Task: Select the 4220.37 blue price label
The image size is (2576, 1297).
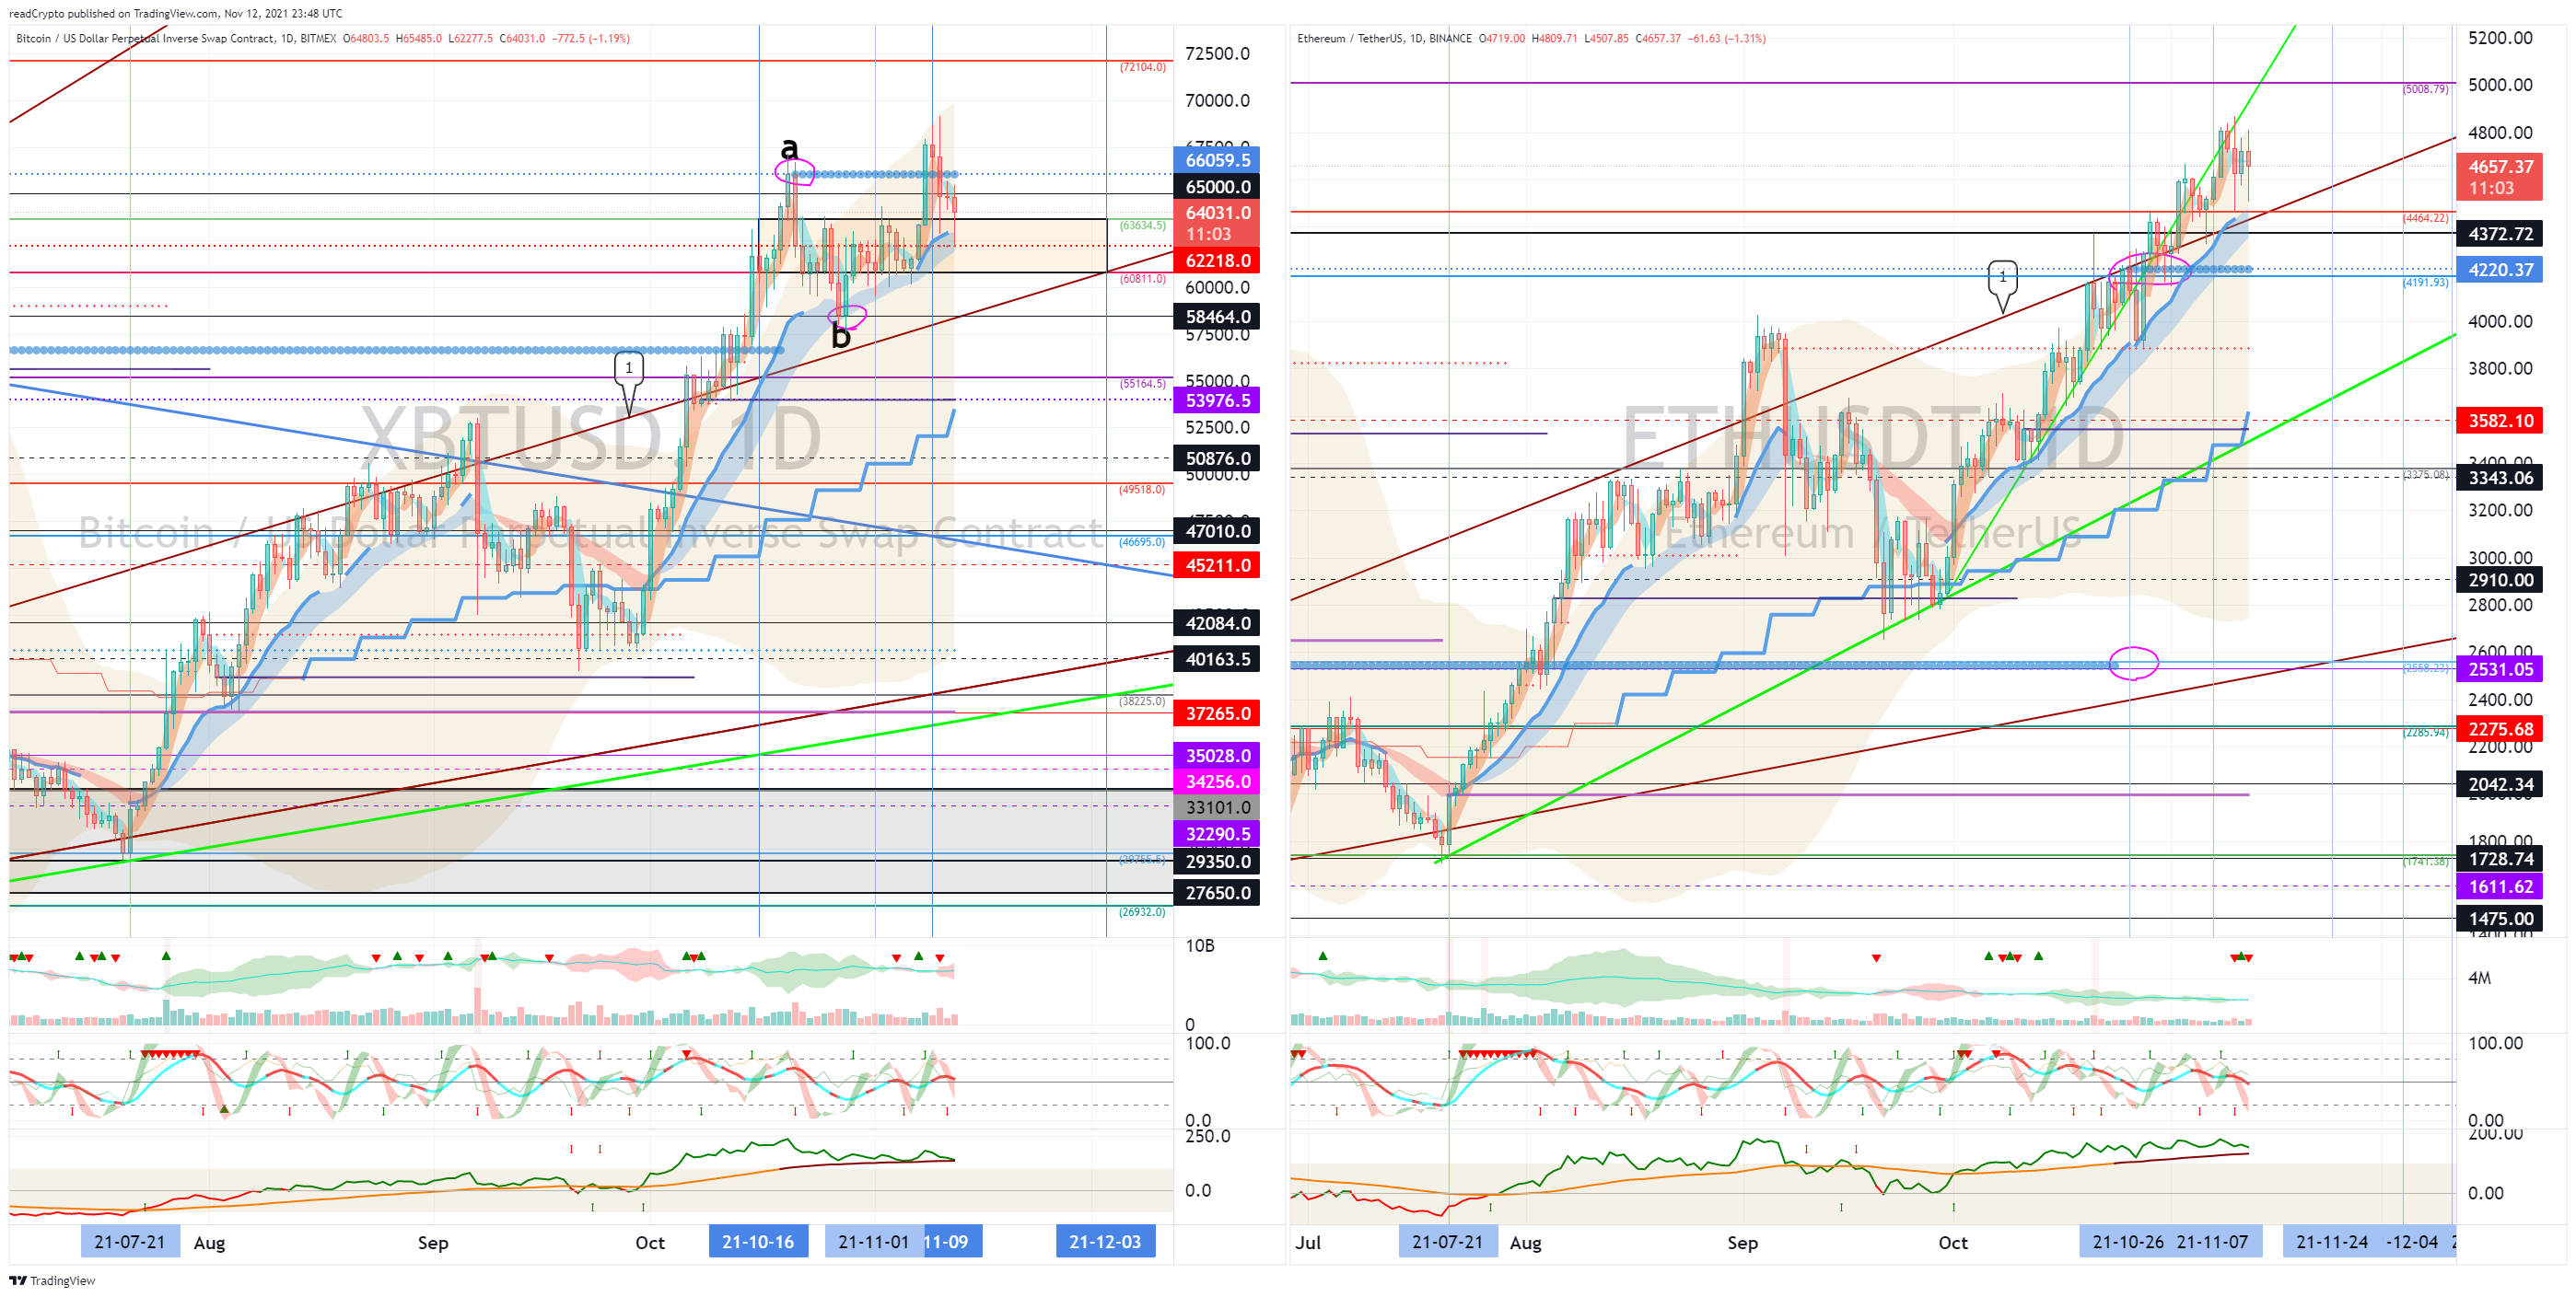Action: (2499, 270)
